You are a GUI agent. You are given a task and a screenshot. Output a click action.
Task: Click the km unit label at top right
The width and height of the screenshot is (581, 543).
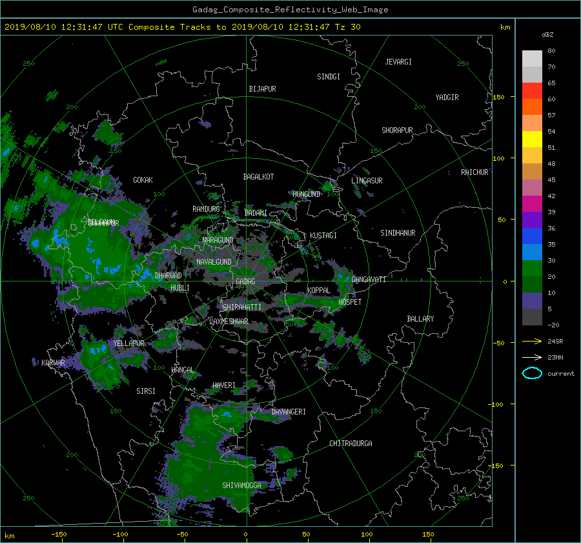505,27
